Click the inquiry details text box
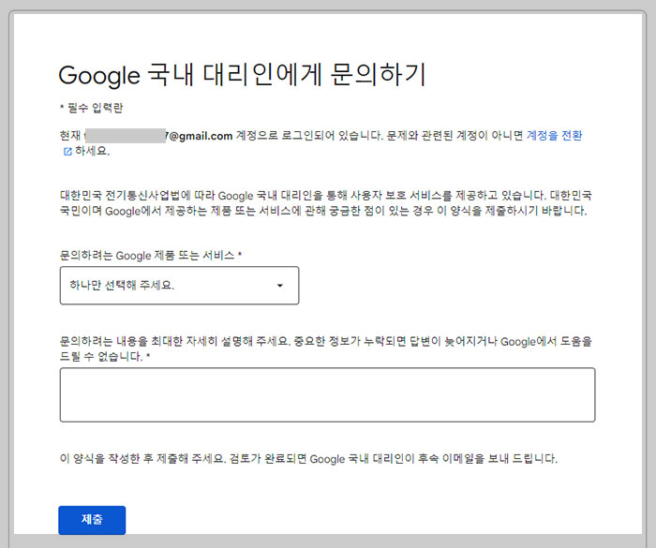 [327, 395]
